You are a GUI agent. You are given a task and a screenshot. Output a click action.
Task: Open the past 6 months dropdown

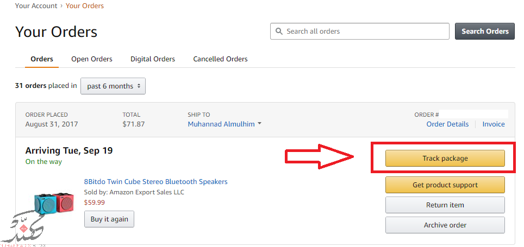(113, 86)
